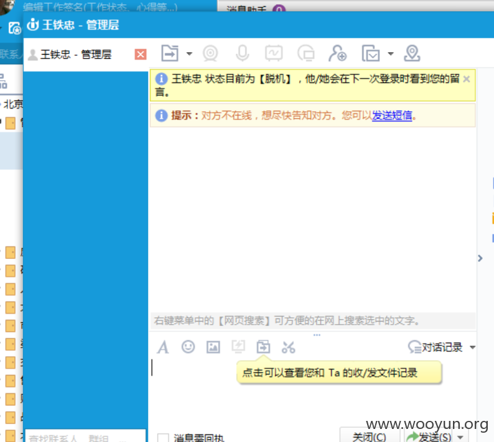This screenshot has height=442, width=494.
Task: Click the scissors screenshot tool
Action: pyautogui.click(x=288, y=348)
